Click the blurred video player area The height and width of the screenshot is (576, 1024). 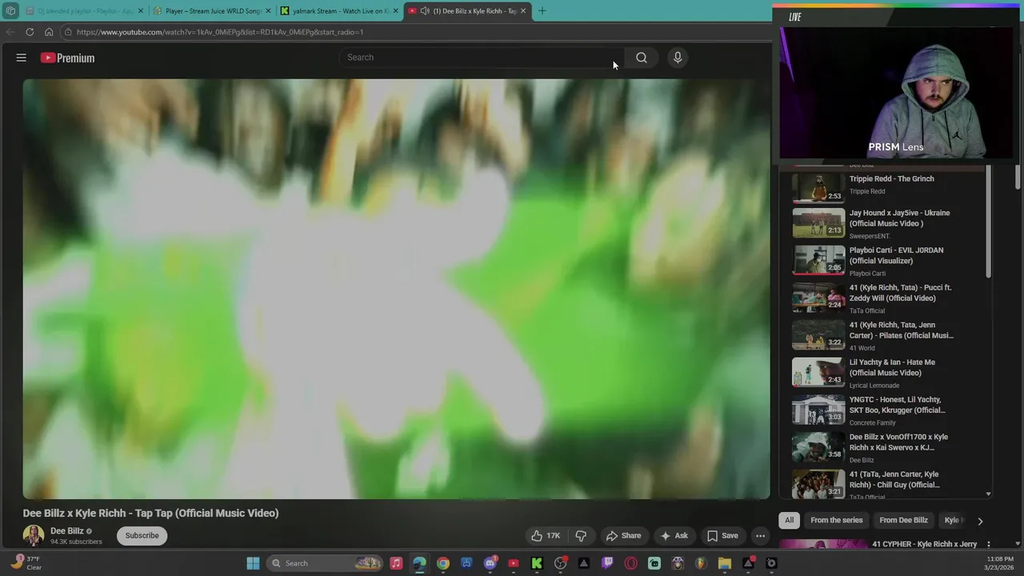(396, 289)
